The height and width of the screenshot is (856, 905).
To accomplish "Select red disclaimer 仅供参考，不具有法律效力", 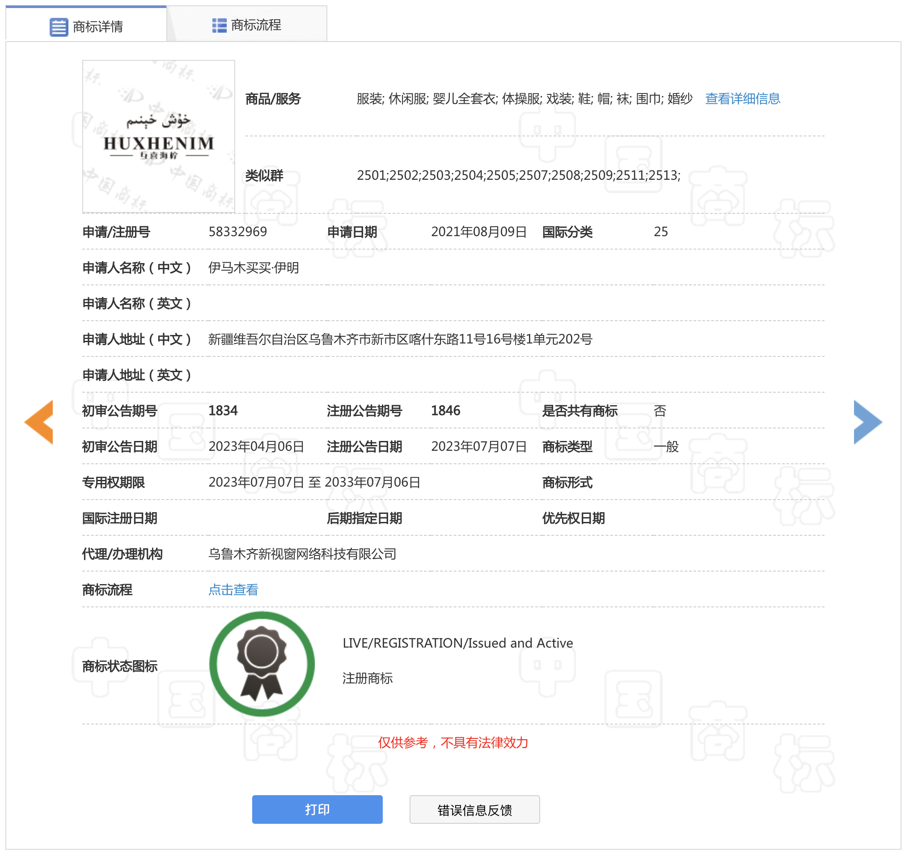I will click(452, 742).
